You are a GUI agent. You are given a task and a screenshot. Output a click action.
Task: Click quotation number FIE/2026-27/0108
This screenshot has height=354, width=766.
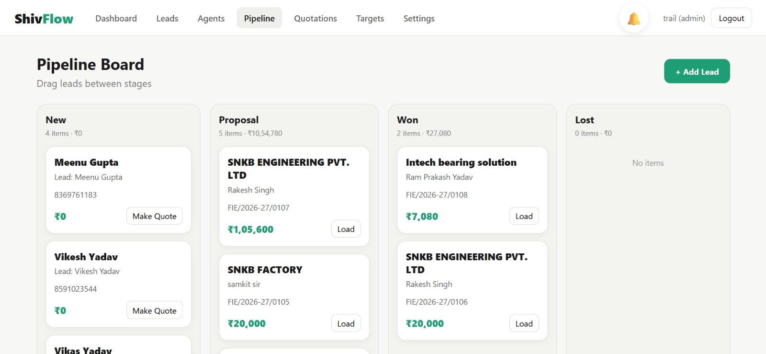pyautogui.click(x=437, y=195)
